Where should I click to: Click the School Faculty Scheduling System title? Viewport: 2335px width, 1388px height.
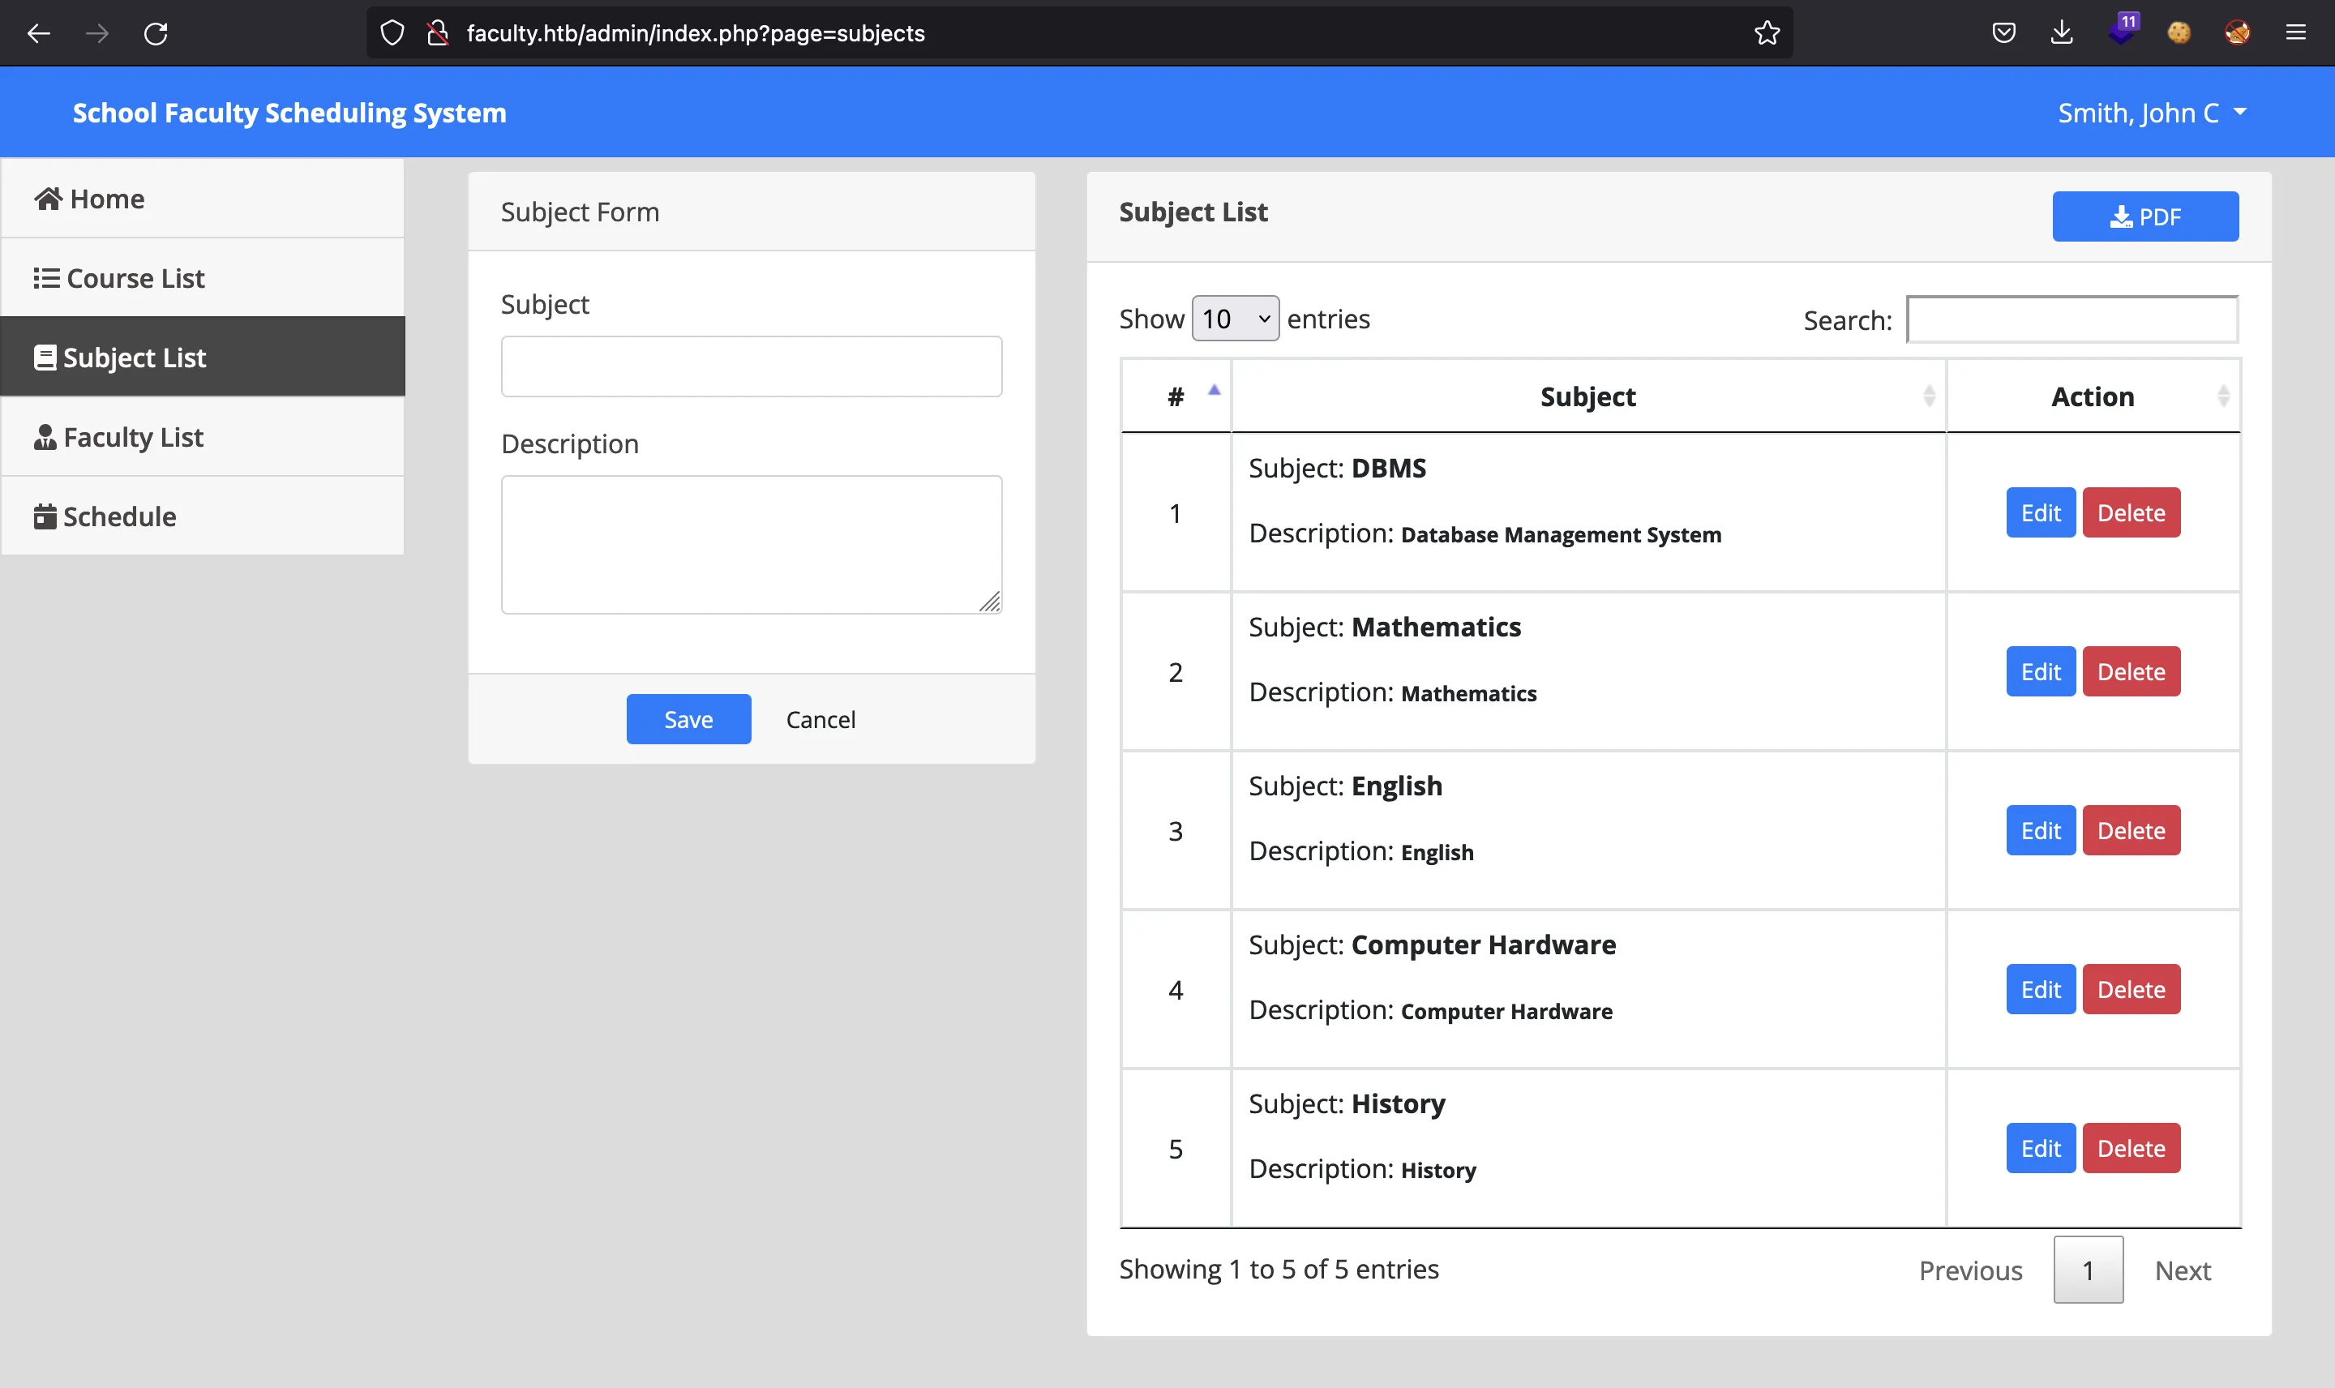coord(289,112)
